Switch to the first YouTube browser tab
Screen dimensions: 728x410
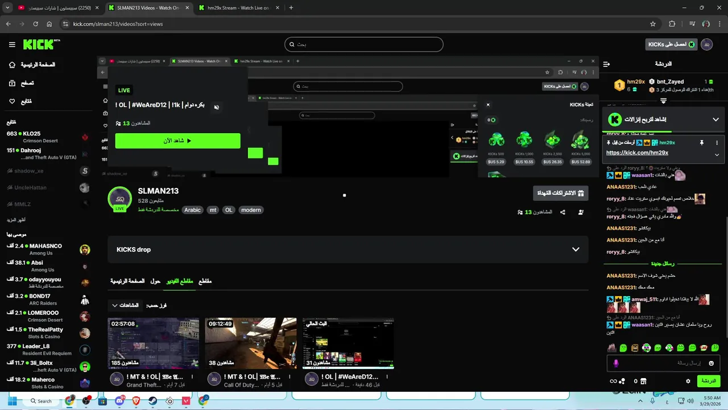57,8
